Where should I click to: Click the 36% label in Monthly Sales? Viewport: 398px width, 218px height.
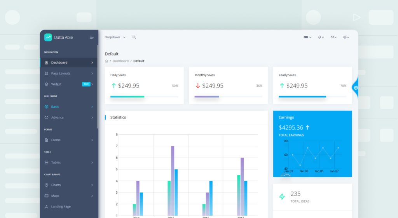(259, 86)
